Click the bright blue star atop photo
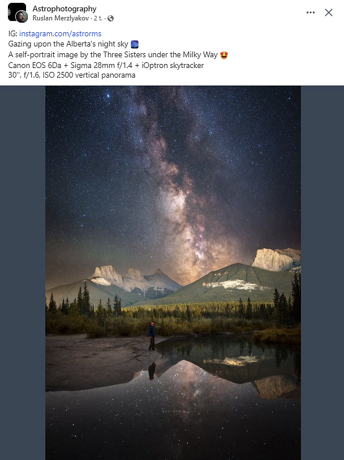The image size is (344, 460). point(109,95)
